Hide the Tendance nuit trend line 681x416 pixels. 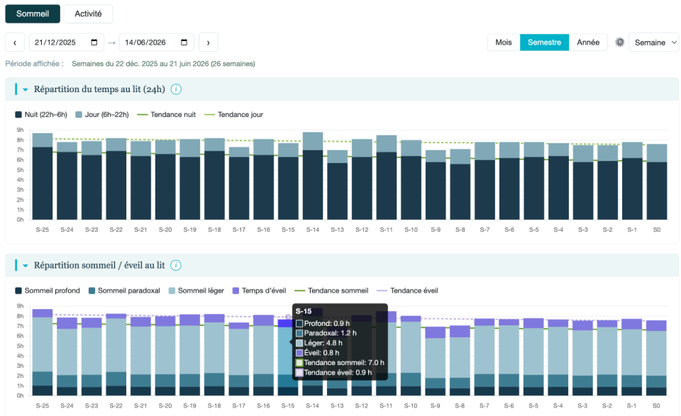(x=166, y=115)
